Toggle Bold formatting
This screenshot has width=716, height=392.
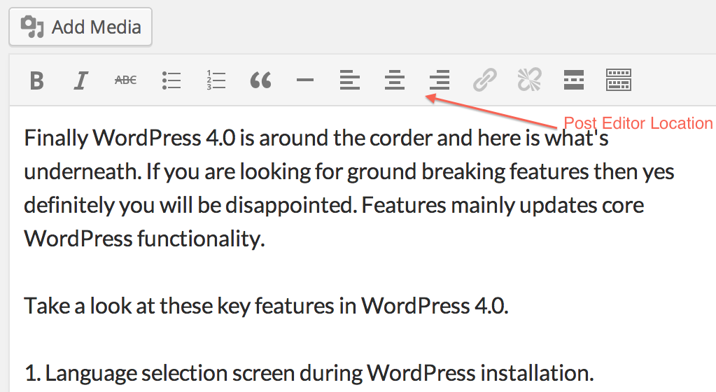[37, 80]
